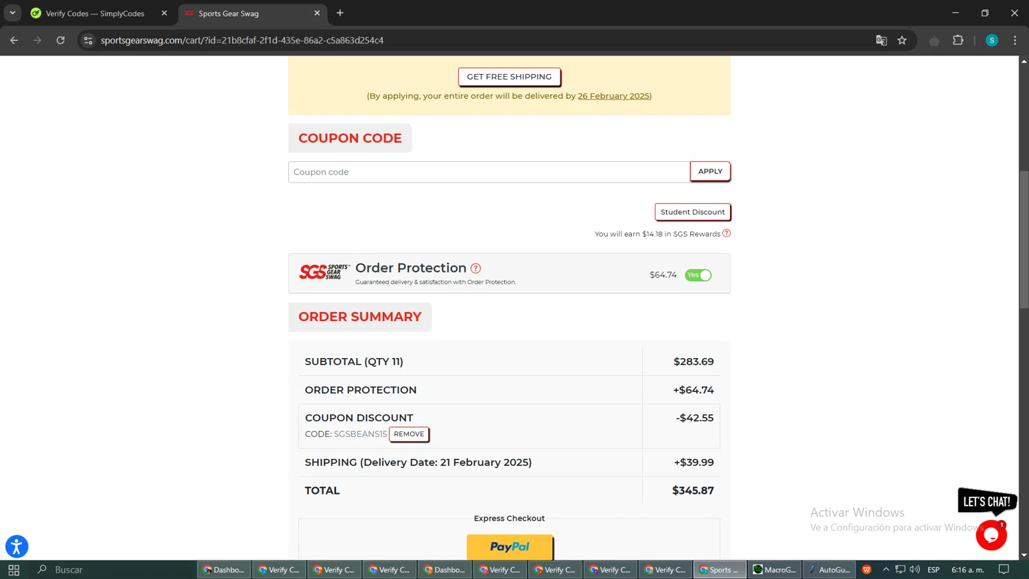Open AutoGu... taskbar app

[x=829, y=570]
